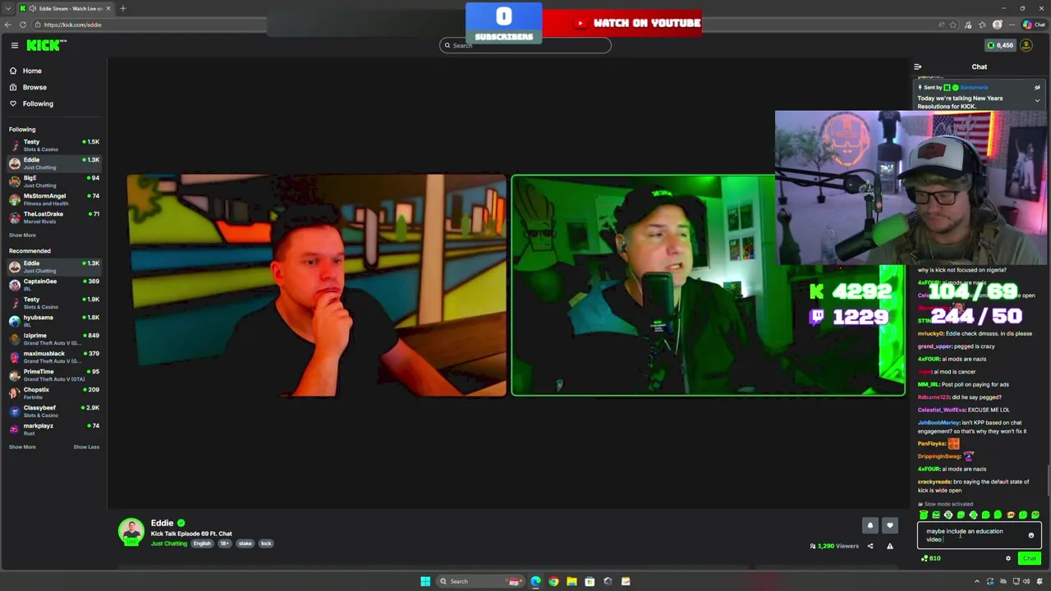Click the English stream tag
1051x591 pixels.
point(202,543)
